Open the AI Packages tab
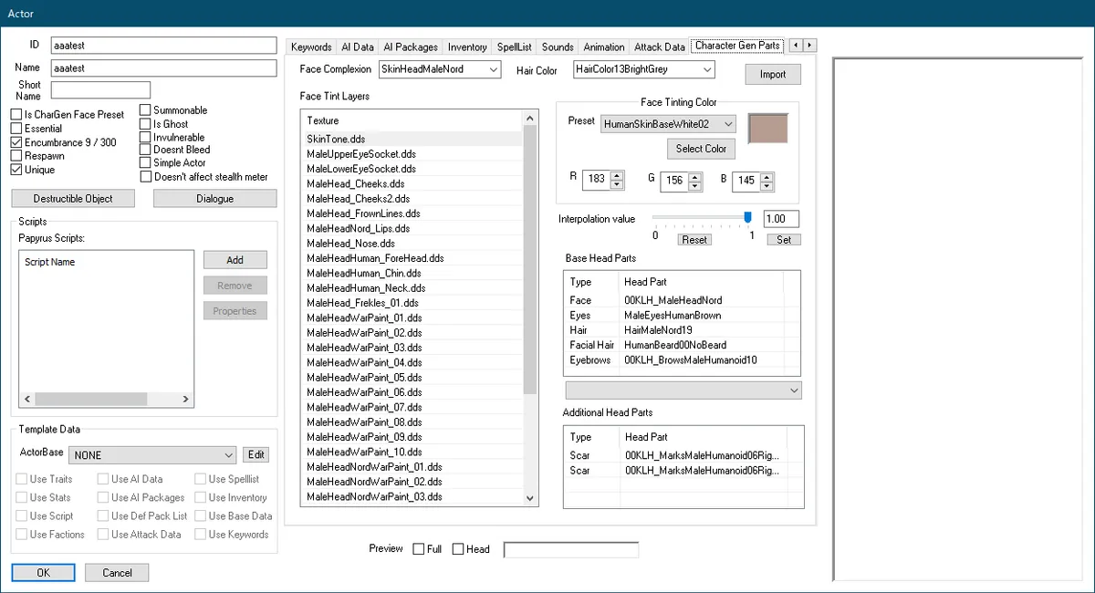1095x593 pixels. [x=410, y=47]
